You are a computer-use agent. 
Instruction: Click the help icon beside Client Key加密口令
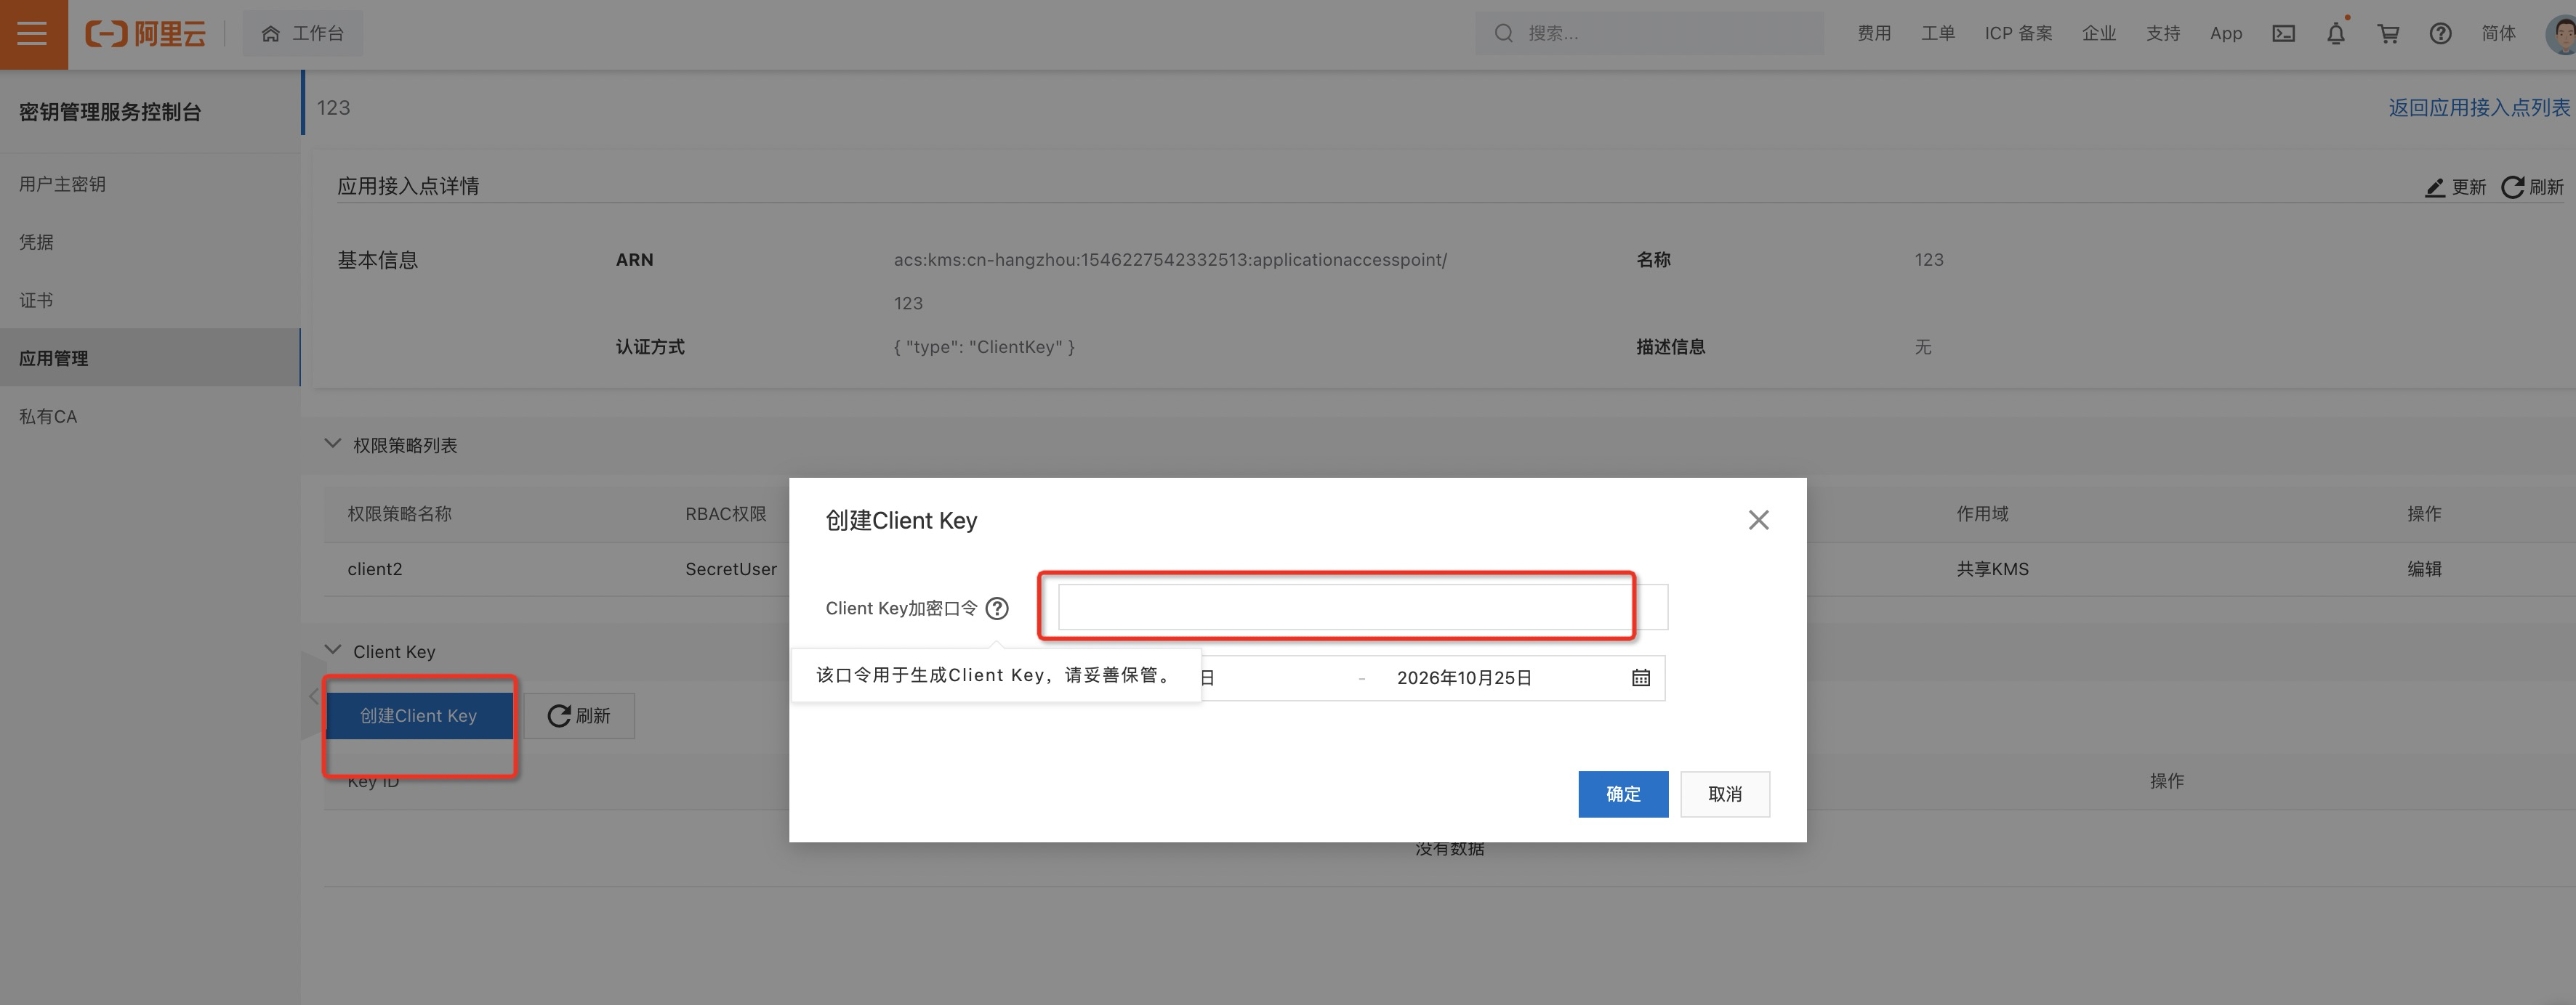pyautogui.click(x=997, y=609)
